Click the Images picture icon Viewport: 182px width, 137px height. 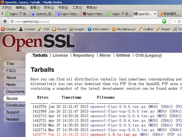71,29
